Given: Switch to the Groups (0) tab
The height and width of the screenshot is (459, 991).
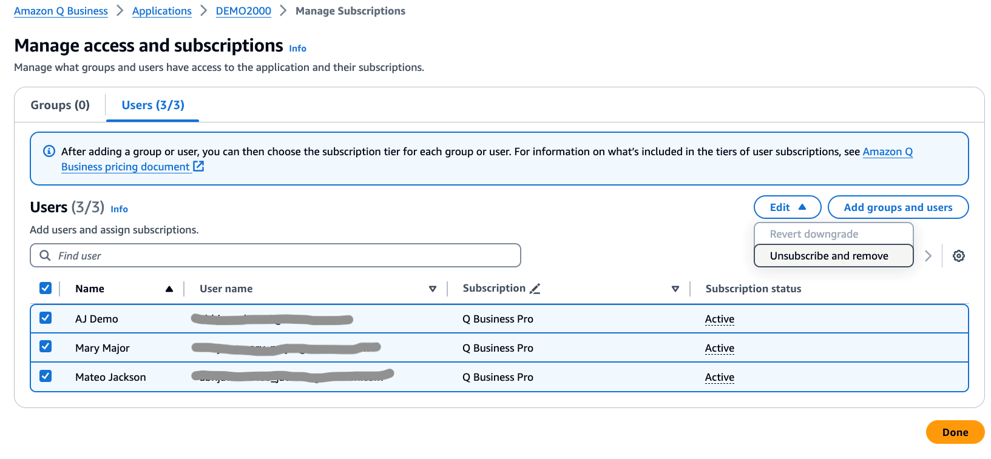Looking at the screenshot, I should 60,105.
